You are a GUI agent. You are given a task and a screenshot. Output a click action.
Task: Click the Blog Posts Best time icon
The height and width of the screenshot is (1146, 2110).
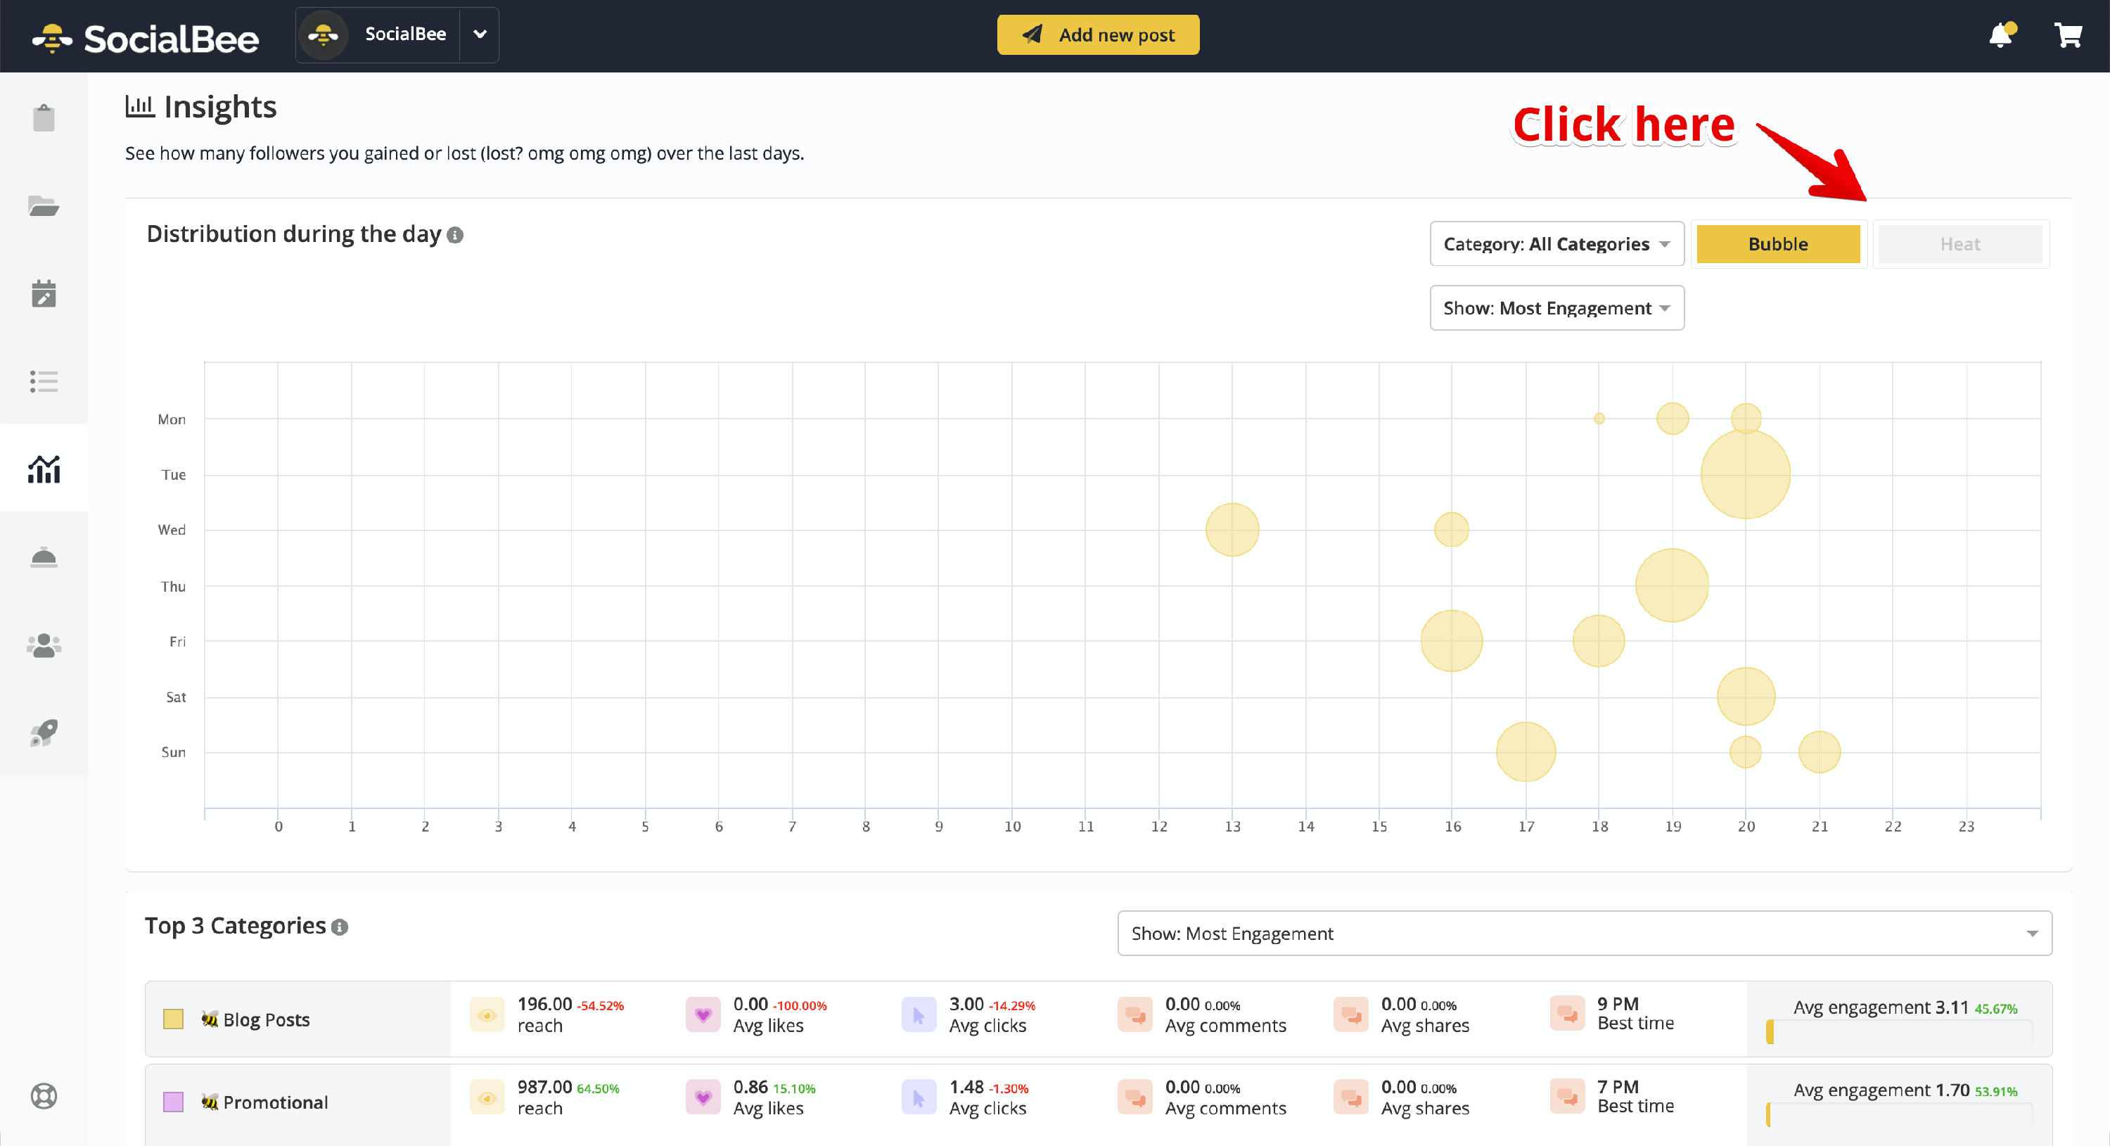(1567, 1013)
